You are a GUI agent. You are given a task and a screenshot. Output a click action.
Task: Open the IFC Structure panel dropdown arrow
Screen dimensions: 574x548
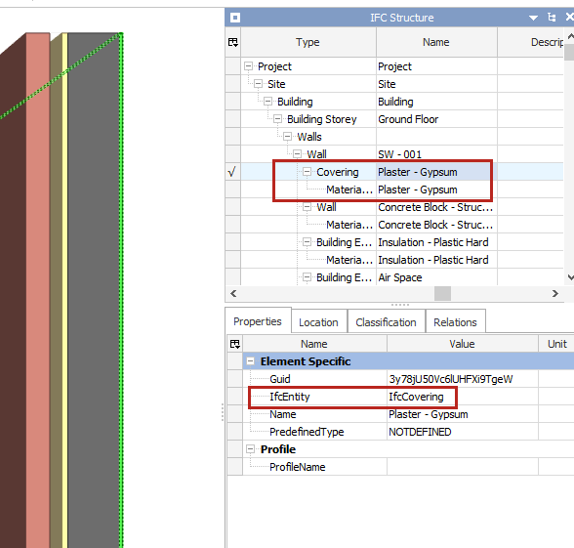533,18
